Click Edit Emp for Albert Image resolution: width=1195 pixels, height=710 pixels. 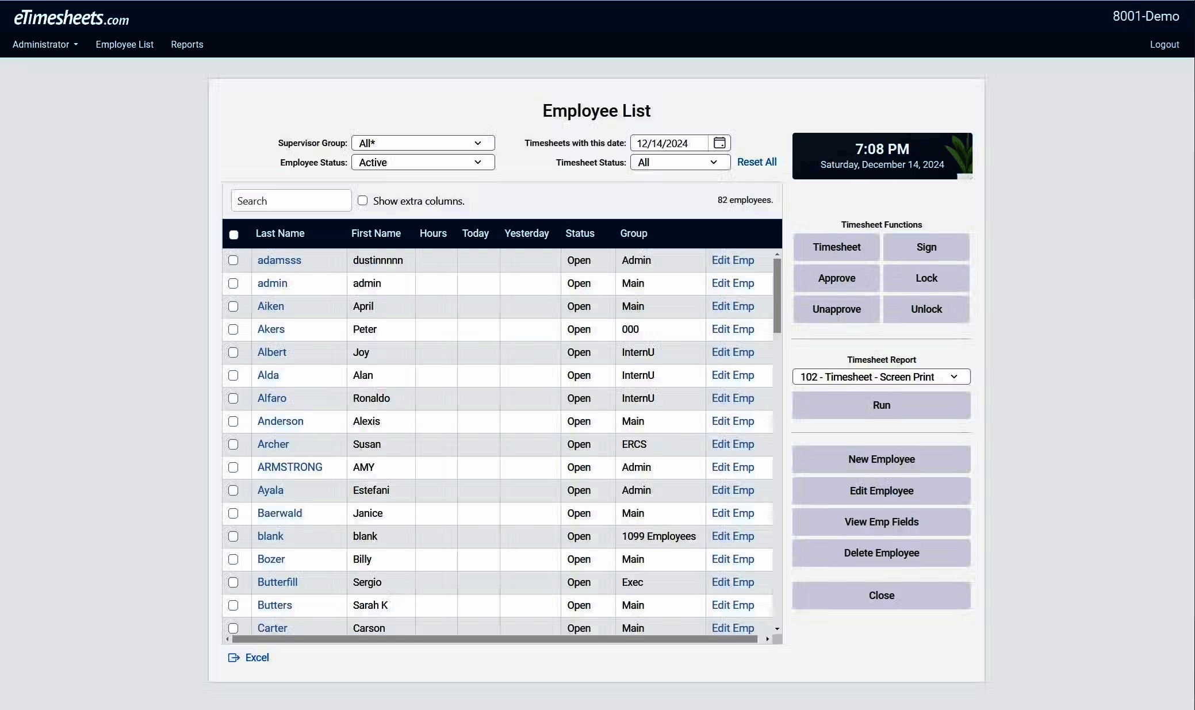tap(733, 352)
